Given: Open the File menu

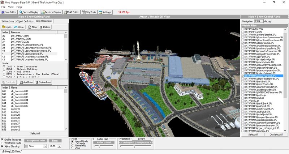Looking at the screenshot, I should (x=3, y=7).
